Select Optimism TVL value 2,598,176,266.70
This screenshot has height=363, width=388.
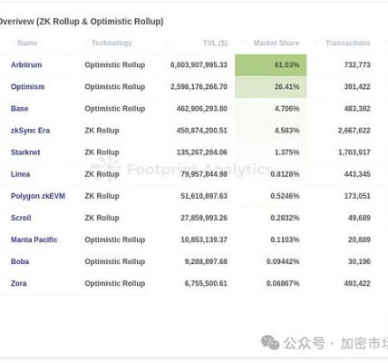click(x=199, y=87)
